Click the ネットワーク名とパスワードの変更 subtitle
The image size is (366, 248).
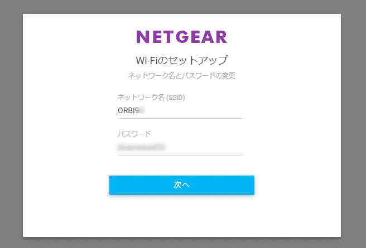(181, 75)
